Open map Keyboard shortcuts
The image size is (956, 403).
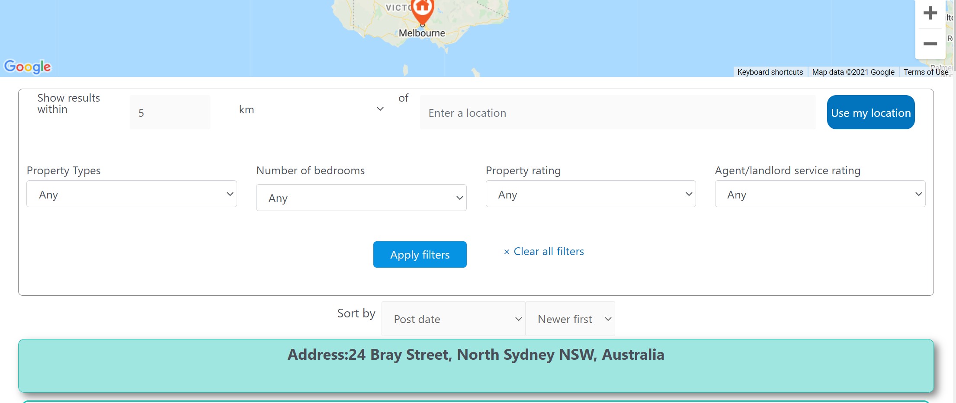point(770,72)
